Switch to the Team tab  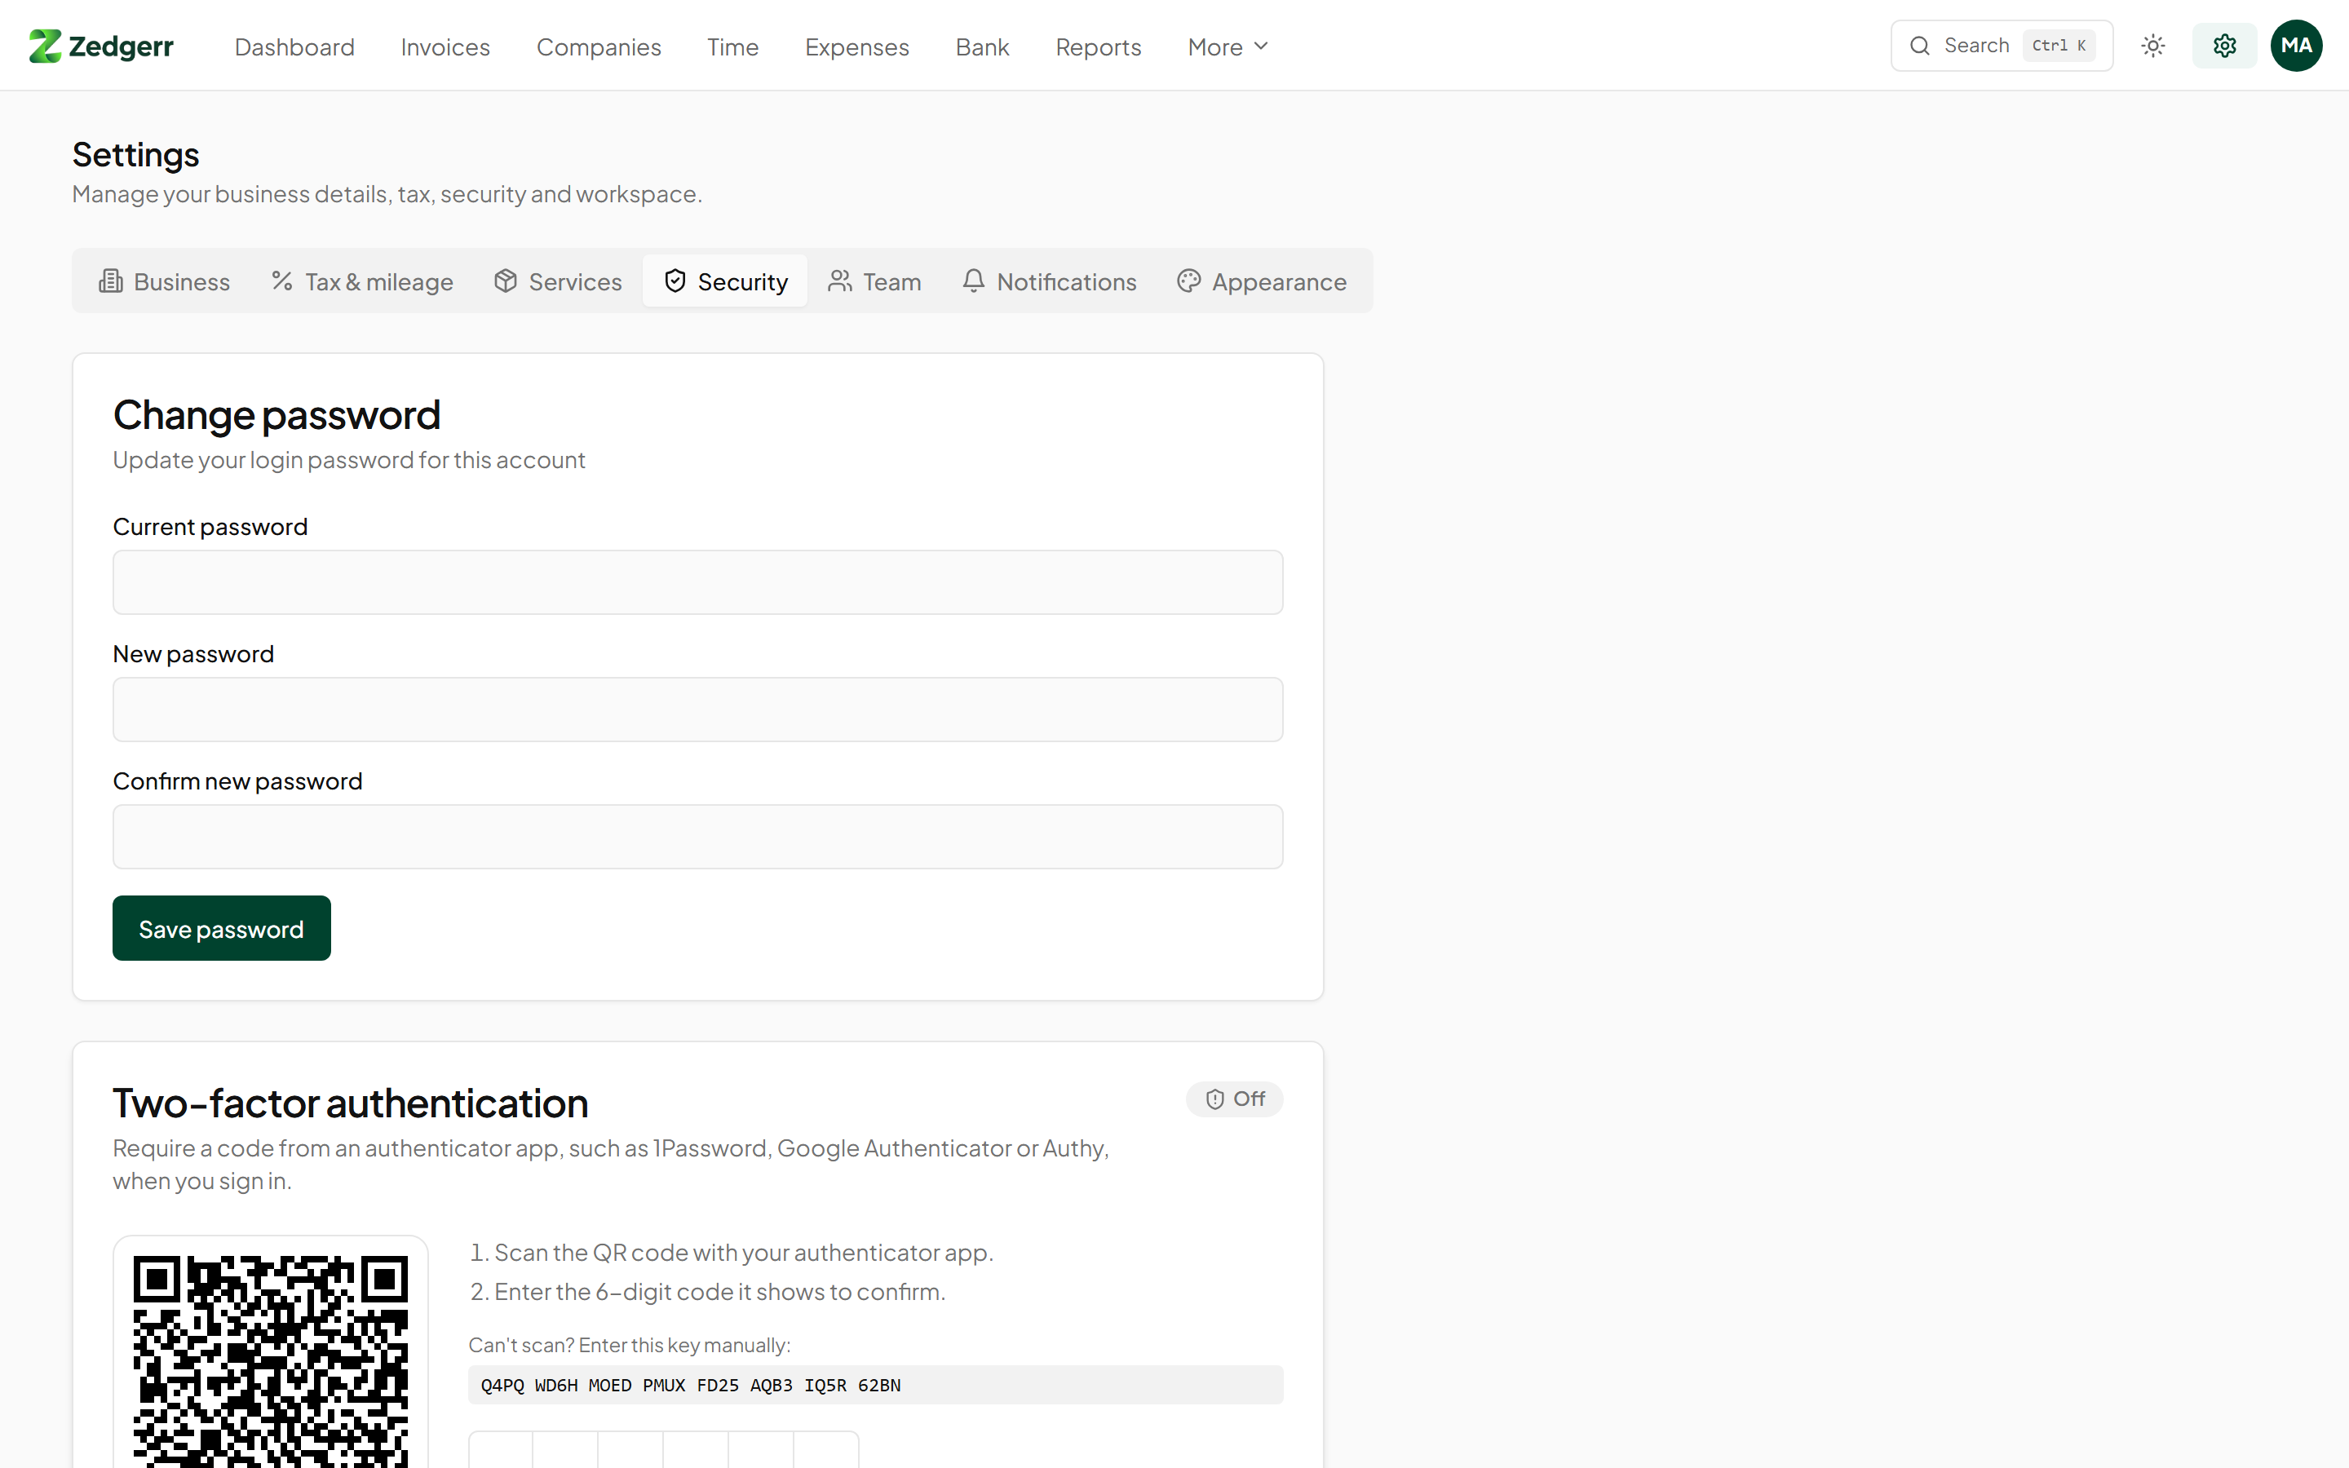tap(874, 281)
